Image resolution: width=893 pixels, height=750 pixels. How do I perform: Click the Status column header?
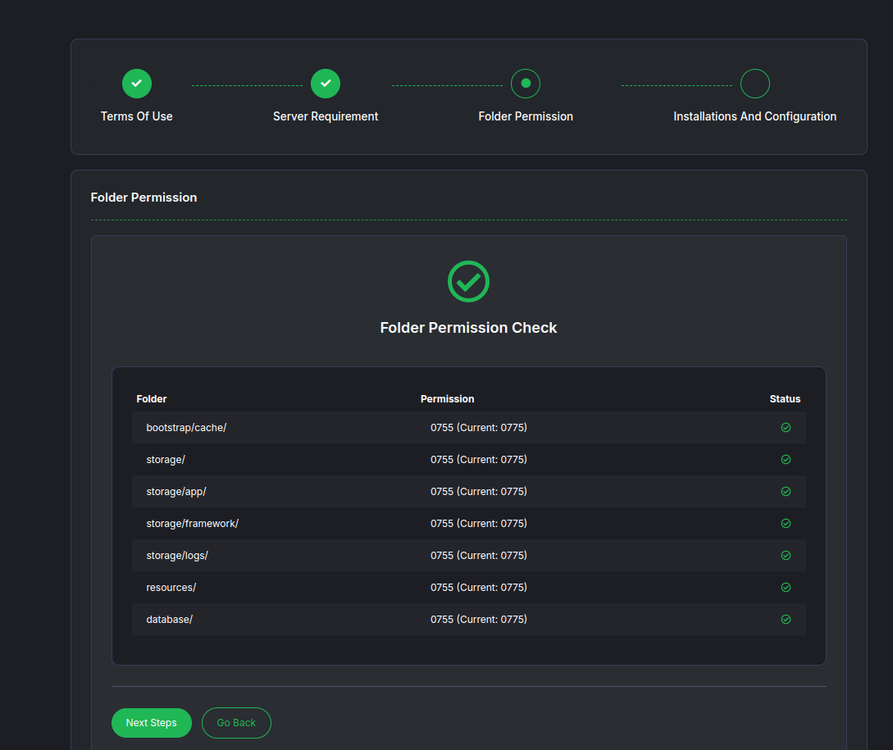click(x=785, y=399)
